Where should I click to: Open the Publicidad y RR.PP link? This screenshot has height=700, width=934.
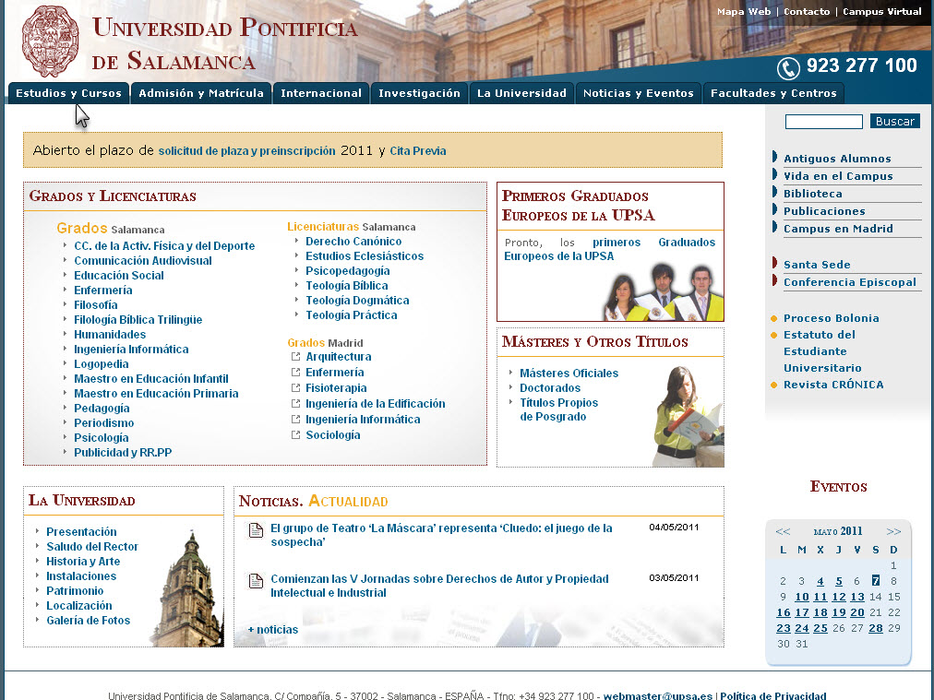(123, 453)
